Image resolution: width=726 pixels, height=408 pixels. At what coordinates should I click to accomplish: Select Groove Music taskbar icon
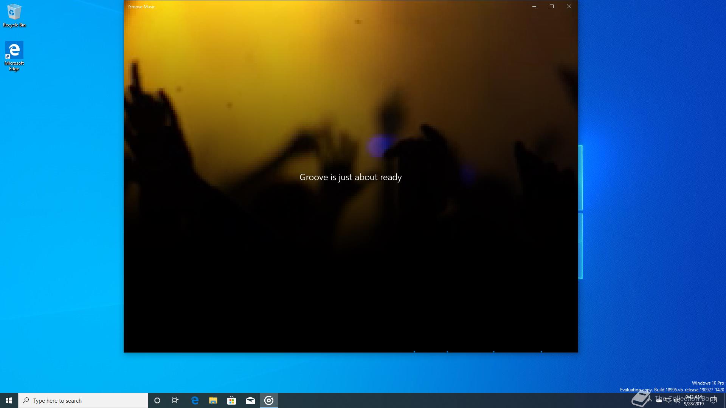(x=269, y=400)
